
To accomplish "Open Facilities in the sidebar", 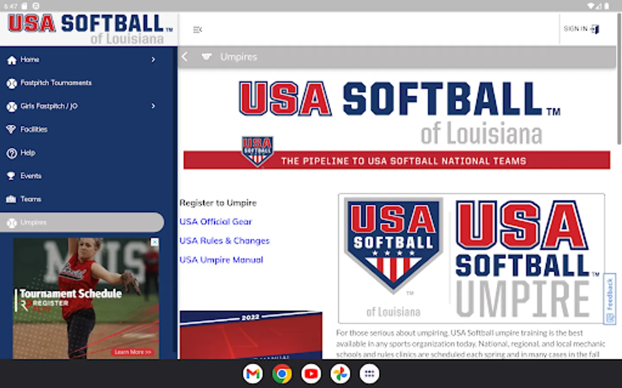I will (x=82, y=129).
